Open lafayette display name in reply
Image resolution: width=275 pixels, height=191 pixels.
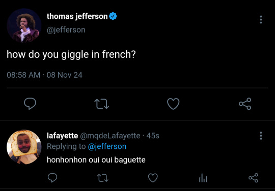click(x=63, y=136)
